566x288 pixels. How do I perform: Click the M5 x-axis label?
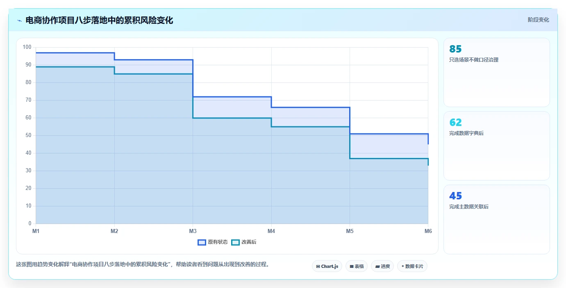(350, 231)
